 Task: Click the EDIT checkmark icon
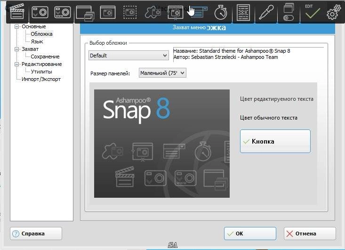[x=312, y=12]
